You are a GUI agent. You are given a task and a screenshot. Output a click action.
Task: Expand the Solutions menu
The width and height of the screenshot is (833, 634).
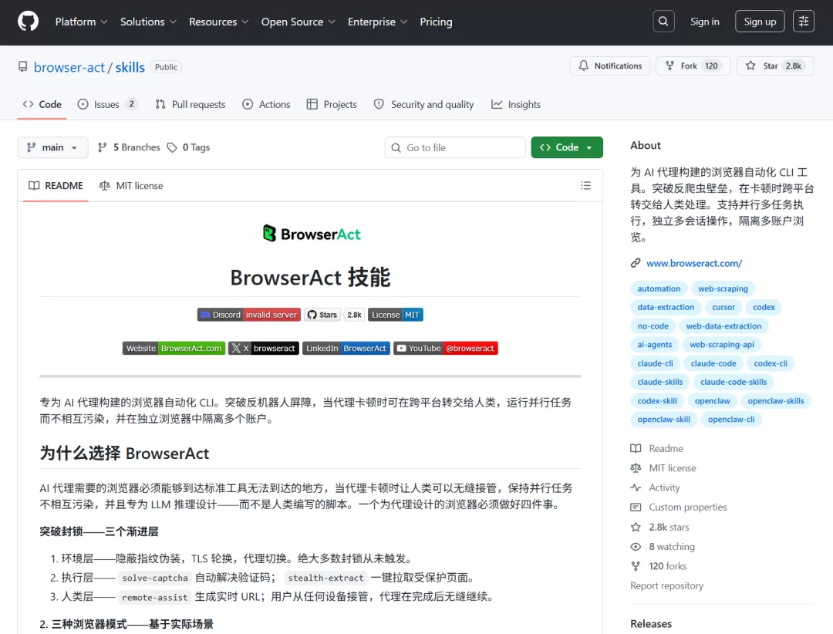148,22
